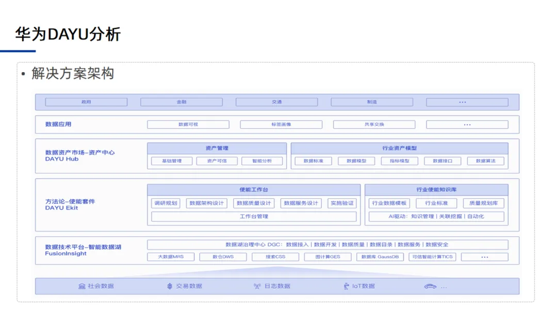Click the 数据服务设计 box
Screen dimensions: 557x313
point(301,203)
